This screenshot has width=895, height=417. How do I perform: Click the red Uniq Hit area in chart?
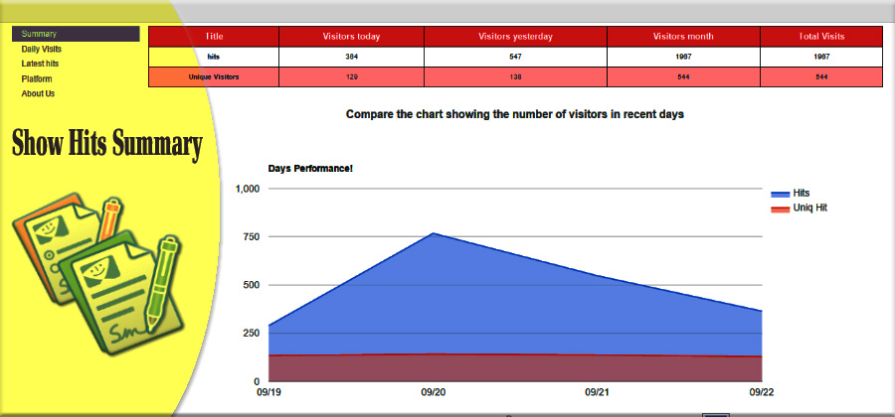515,368
